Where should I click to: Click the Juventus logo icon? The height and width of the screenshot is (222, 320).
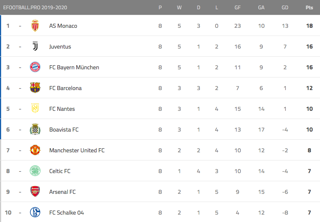click(35, 46)
